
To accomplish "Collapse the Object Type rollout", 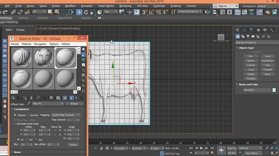I will 246,48.
